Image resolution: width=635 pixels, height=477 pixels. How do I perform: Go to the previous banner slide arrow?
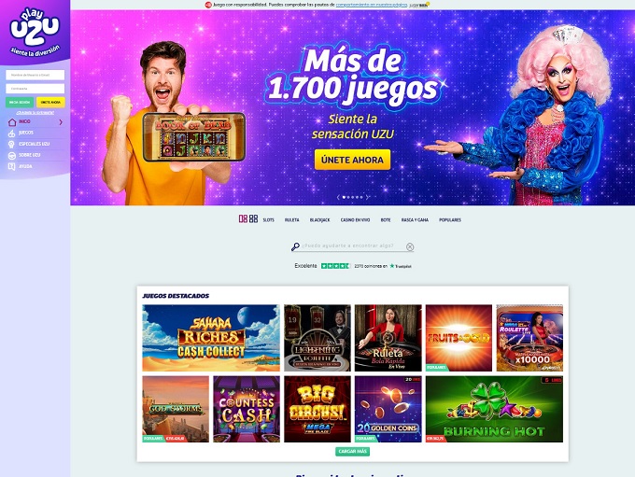(x=338, y=197)
